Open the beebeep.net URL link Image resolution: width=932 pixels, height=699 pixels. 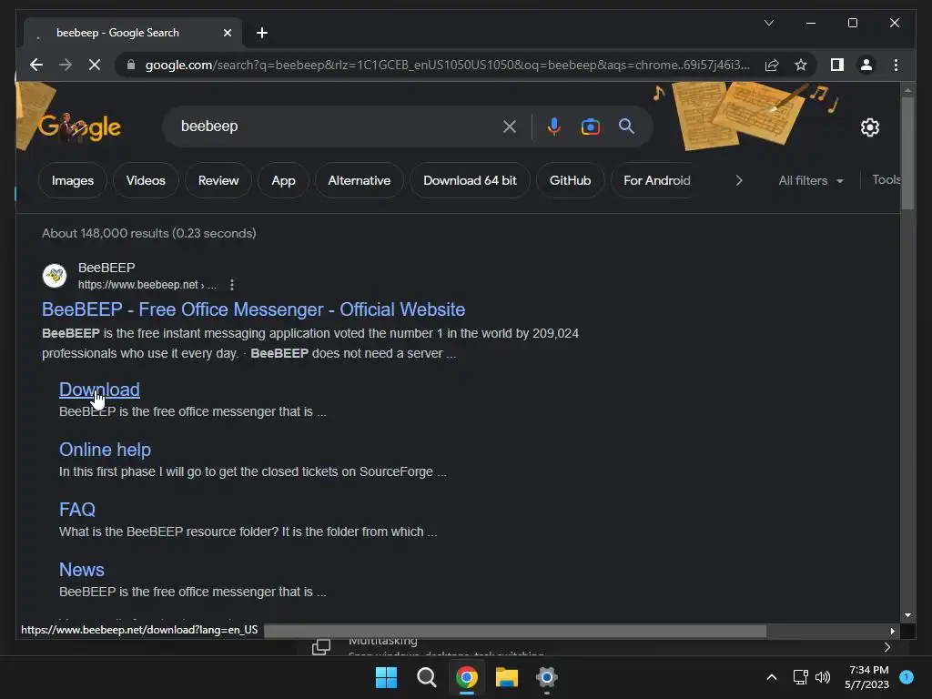(147, 285)
